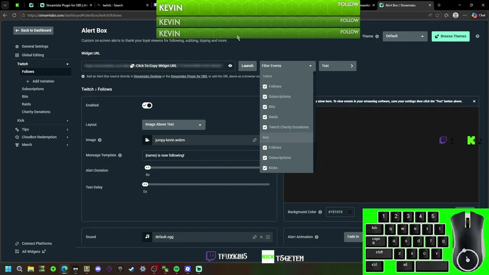This screenshot has width=489, height=275.
Task: Adjust the Text Delay slider handle
Action: point(145,184)
